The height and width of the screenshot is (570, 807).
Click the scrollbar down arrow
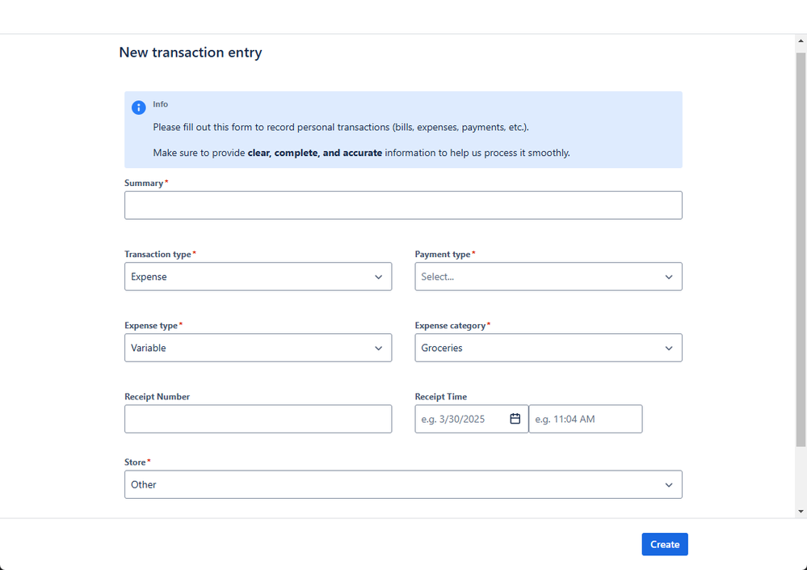click(801, 511)
